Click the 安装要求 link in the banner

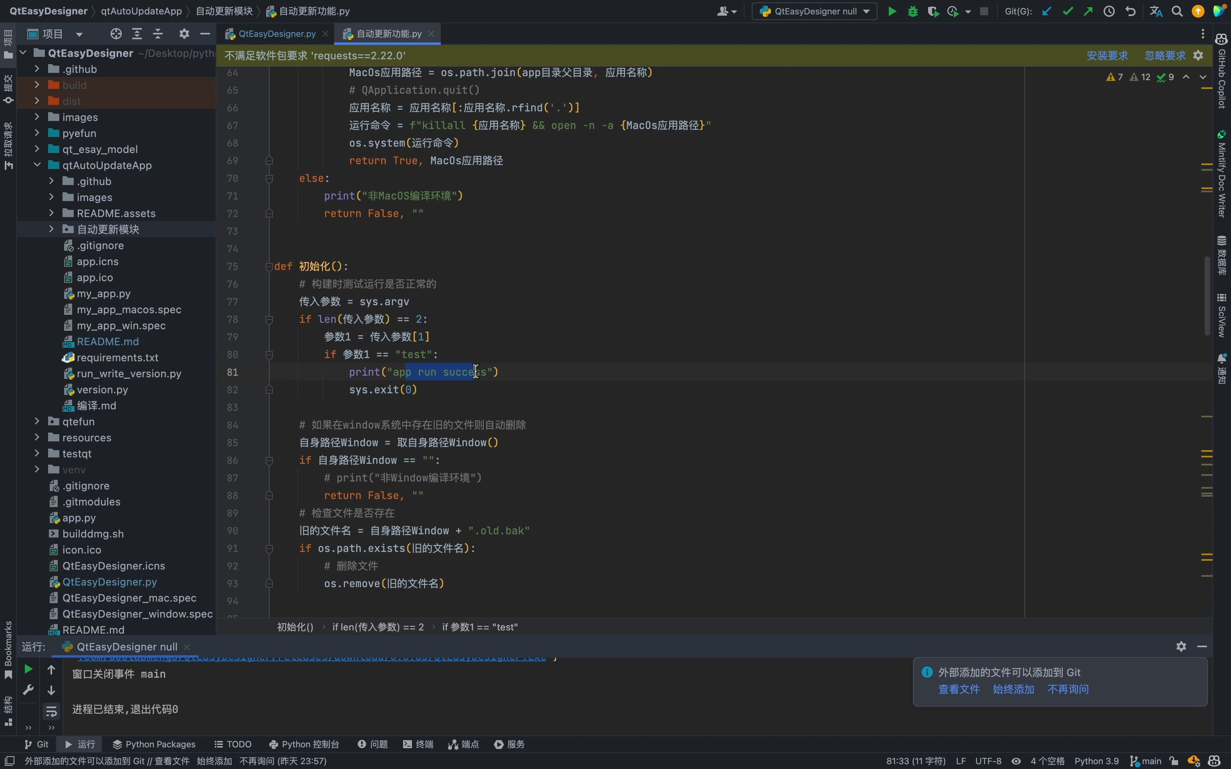pos(1107,55)
